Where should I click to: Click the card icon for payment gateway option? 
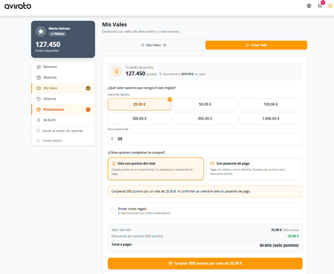click(212, 163)
